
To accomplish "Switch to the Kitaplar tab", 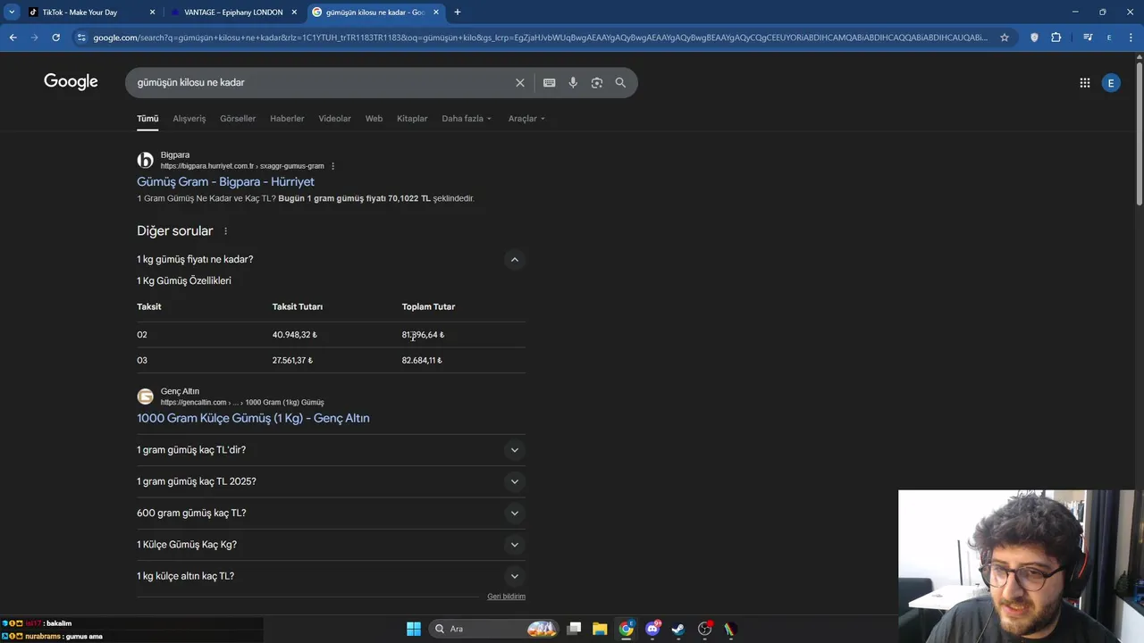I will click(x=412, y=119).
